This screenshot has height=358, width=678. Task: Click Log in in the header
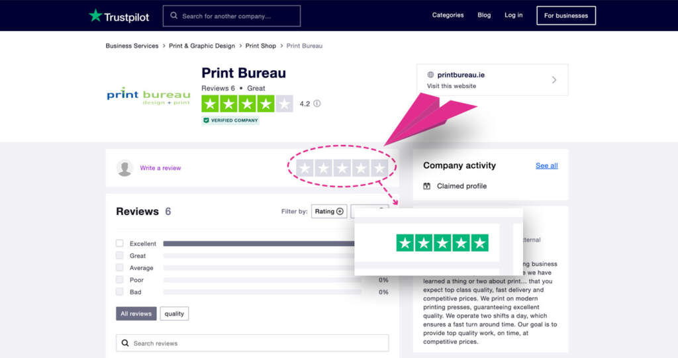pos(514,15)
